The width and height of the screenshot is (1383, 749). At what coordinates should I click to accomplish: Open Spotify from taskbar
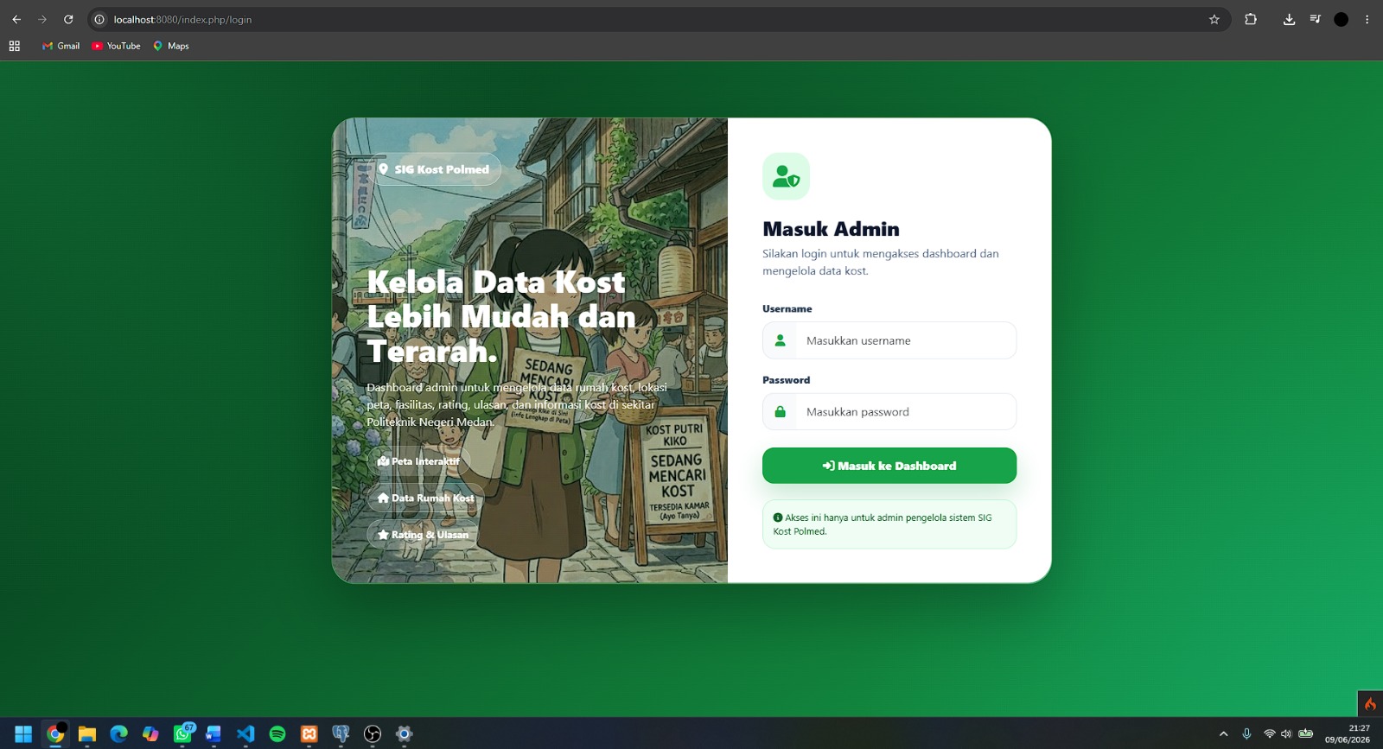(277, 733)
